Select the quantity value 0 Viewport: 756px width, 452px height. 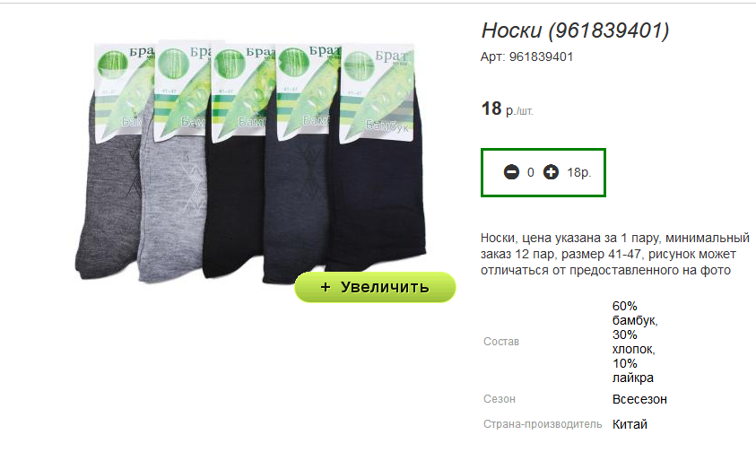click(530, 172)
